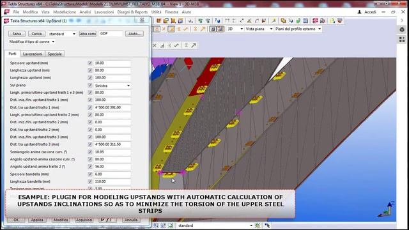Toggle the Spessore bandella (mm) checkbox
409x230 pixels.
[x=90, y=174]
